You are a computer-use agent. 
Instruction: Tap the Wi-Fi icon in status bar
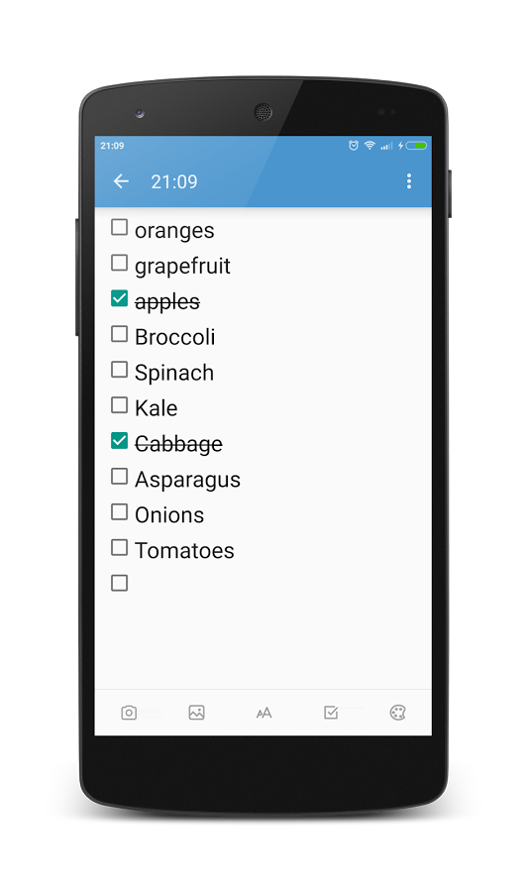pos(369,146)
